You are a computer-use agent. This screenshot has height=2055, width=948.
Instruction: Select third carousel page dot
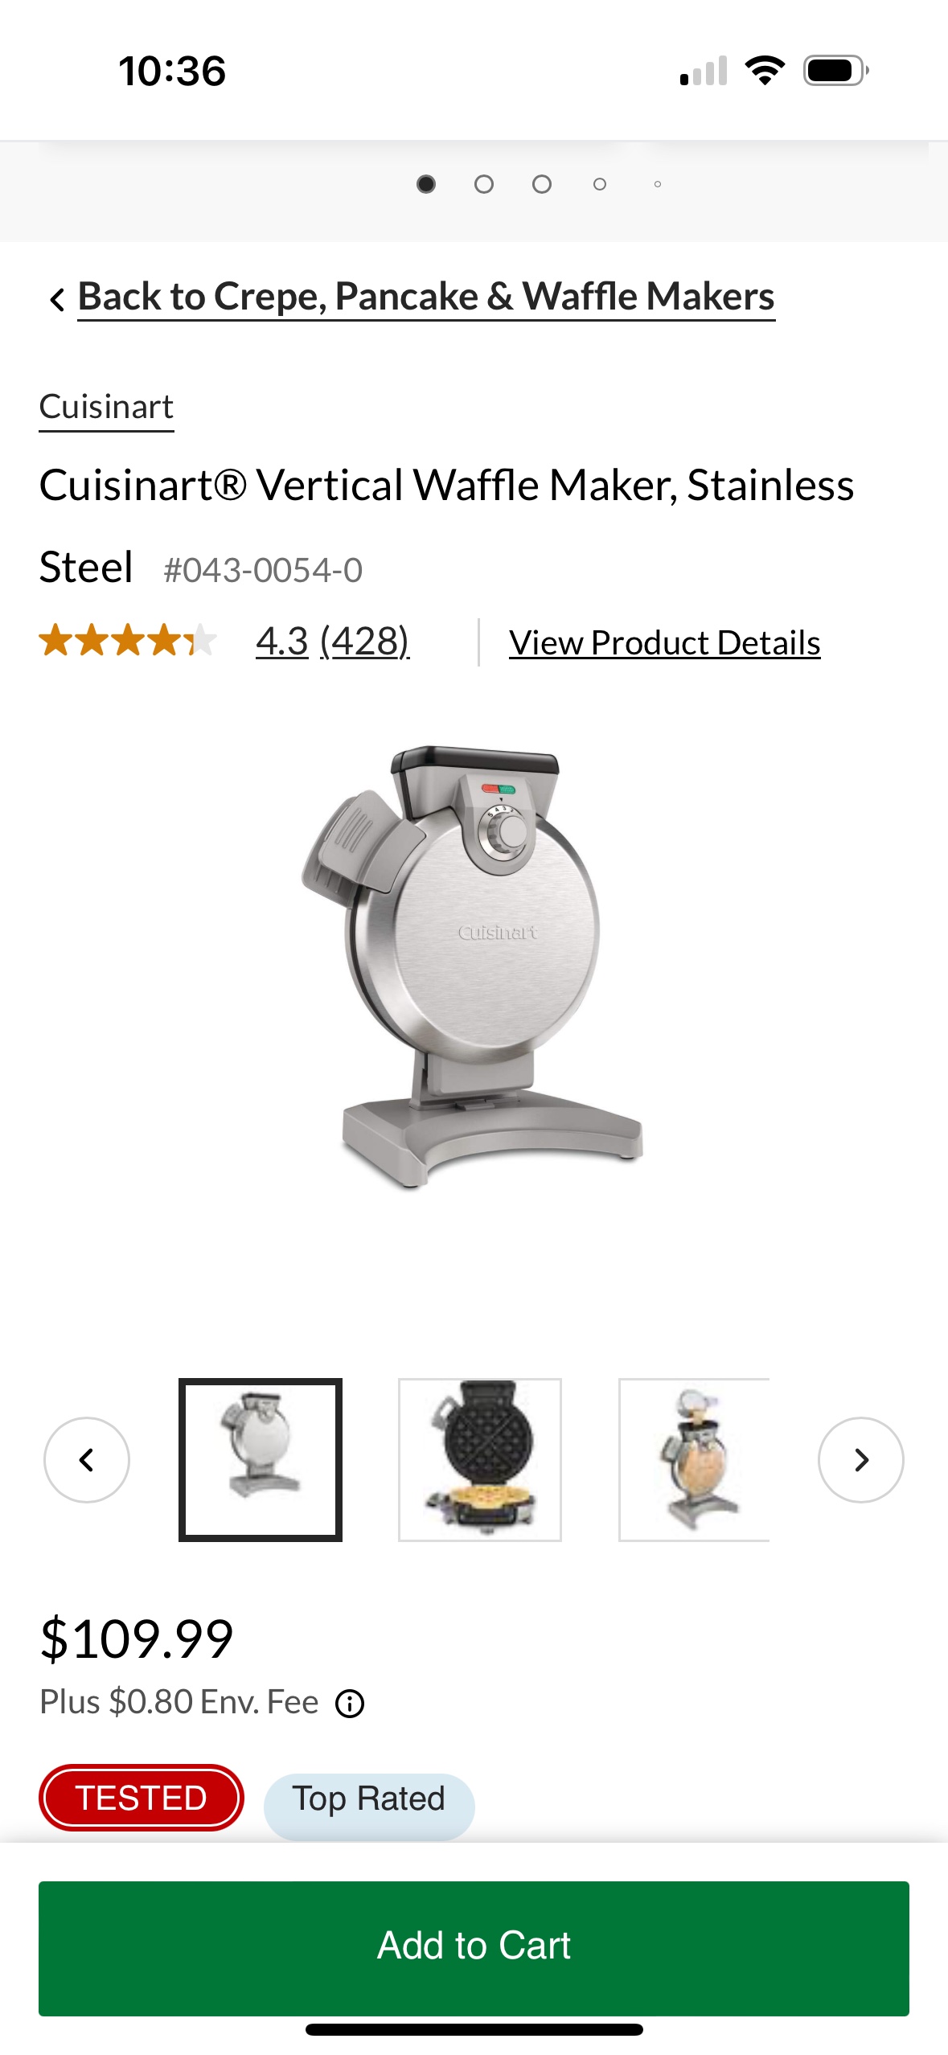(x=542, y=184)
